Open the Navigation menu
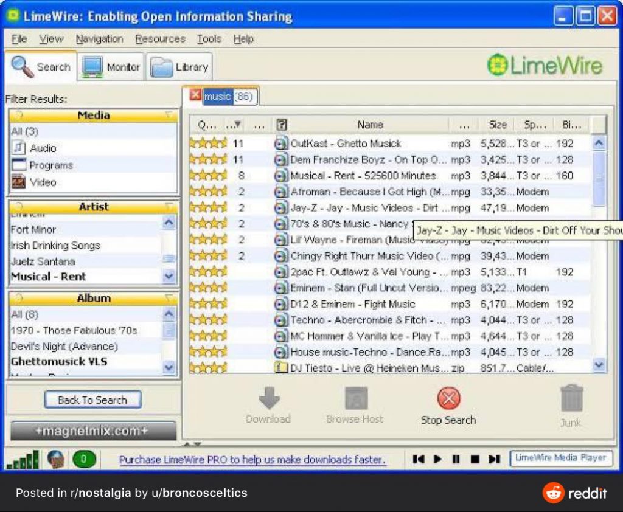The width and height of the screenshot is (623, 512). point(99,39)
